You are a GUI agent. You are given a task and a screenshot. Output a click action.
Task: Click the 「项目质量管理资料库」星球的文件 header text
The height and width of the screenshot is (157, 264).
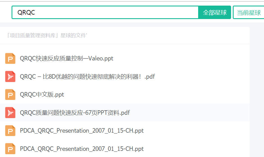(47, 36)
